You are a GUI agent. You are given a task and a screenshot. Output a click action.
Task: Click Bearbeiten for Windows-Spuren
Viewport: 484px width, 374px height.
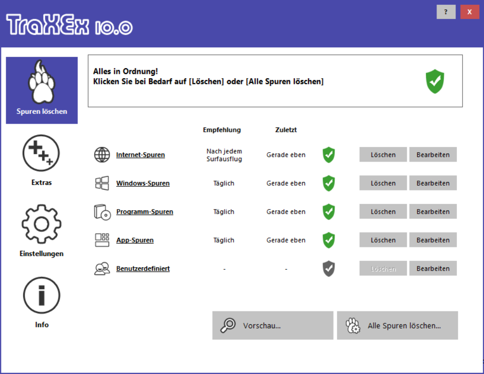point(433,183)
